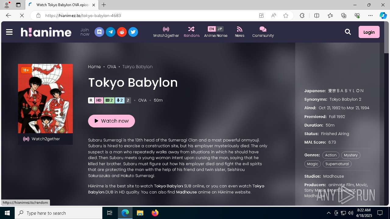Screen dimensions: 390x219
Task: Switch anime name to JP
Action: point(220,29)
